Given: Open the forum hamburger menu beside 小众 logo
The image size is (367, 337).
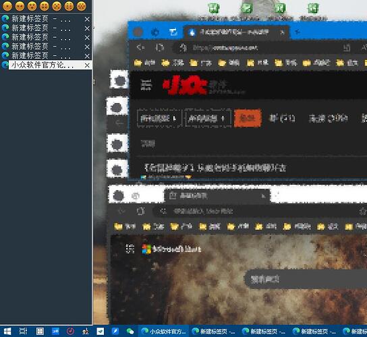Looking at the screenshot, I should (146, 85).
